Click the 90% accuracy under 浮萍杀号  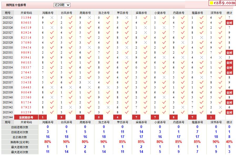(x=216, y=142)
